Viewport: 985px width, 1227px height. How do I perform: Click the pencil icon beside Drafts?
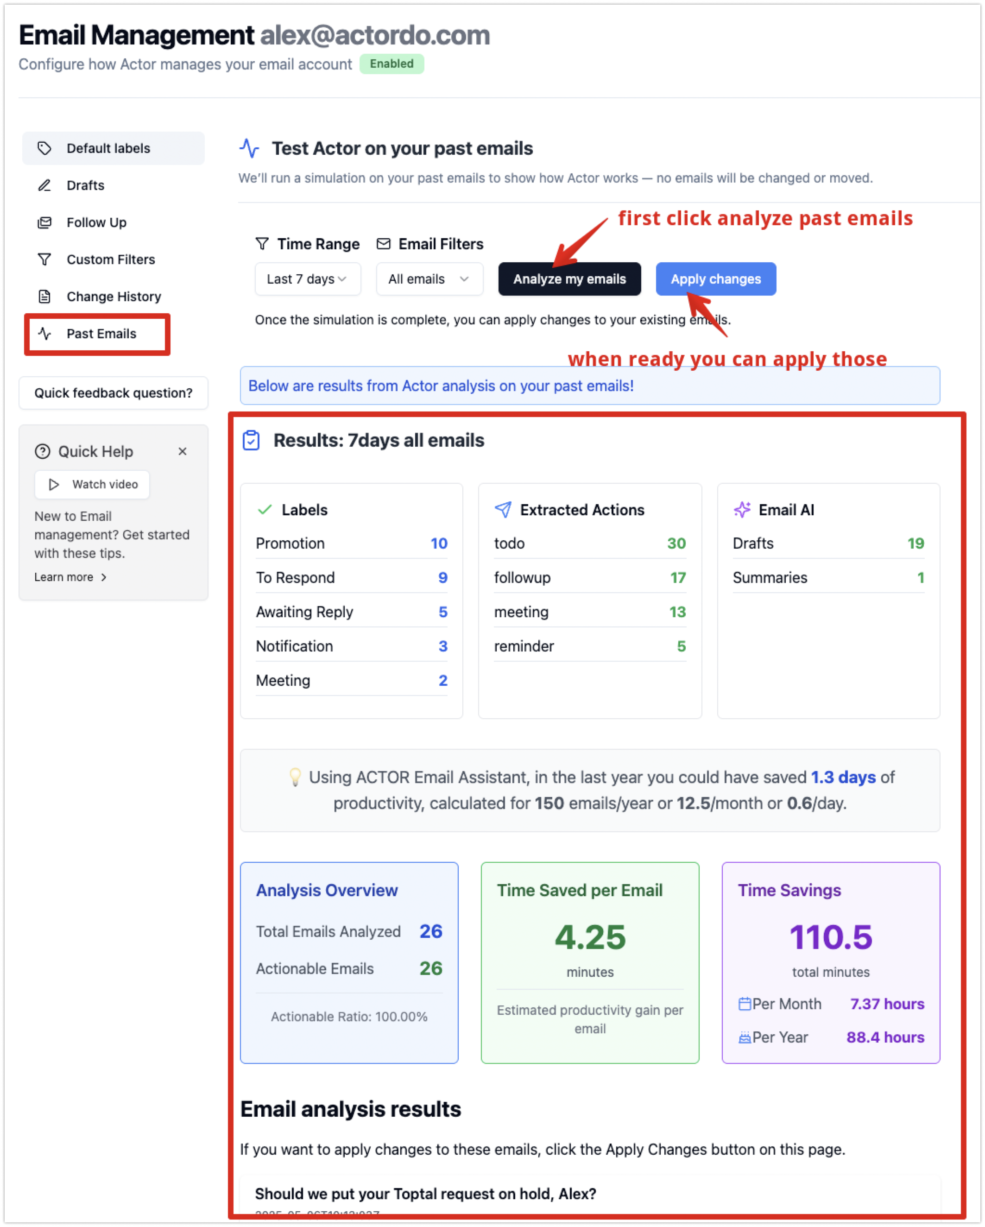[x=44, y=185]
